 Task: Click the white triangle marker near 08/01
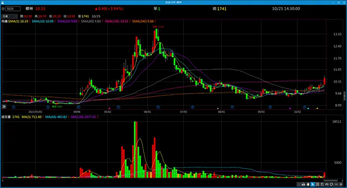pyautogui.click(x=218, y=108)
